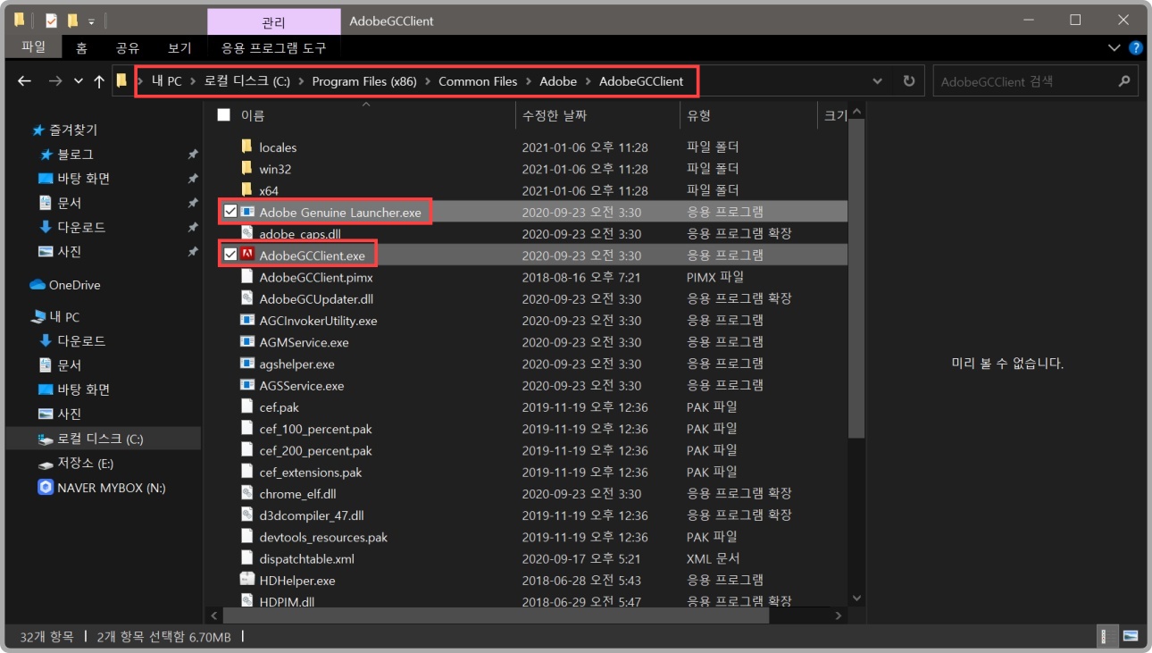Viewport: 1152px width, 653px height.
Task: Click the help question mark icon
Action: (x=1136, y=48)
